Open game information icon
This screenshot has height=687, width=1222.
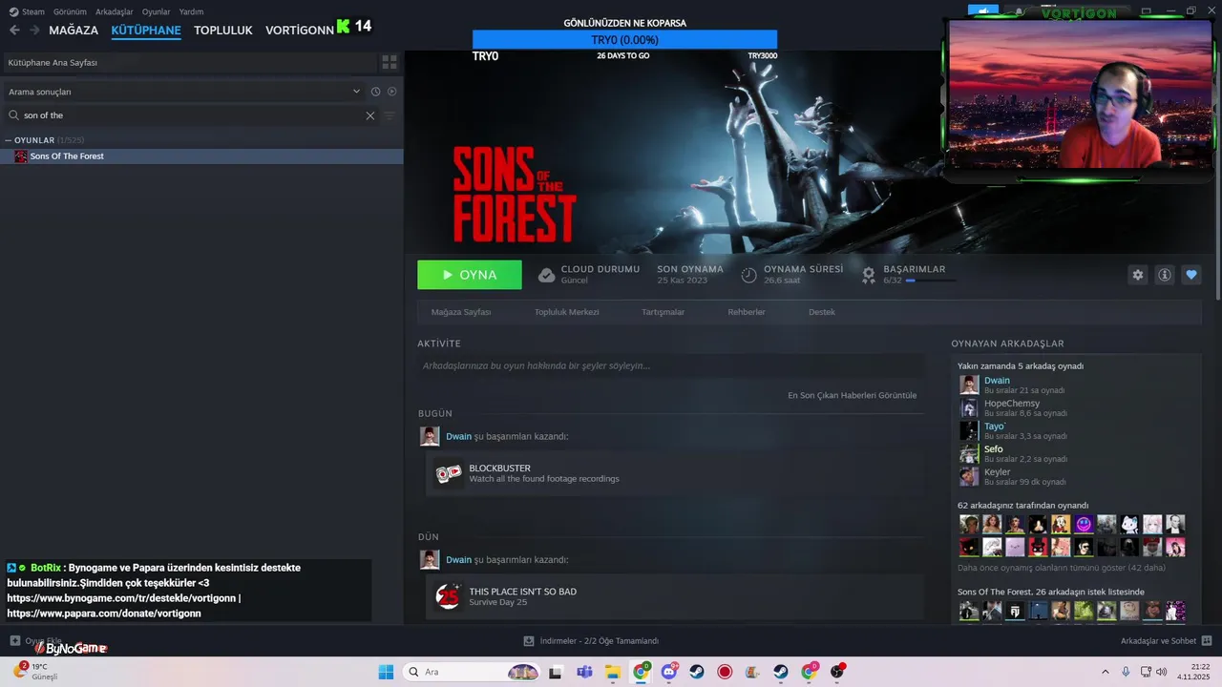point(1165,275)
